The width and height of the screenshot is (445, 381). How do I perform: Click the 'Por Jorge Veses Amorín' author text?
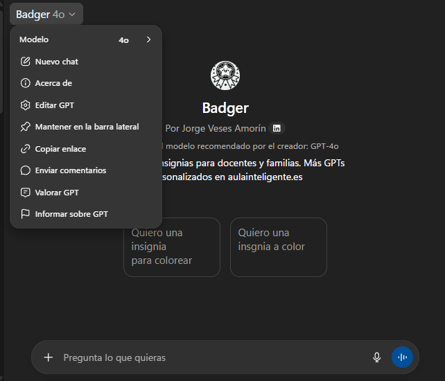click(216, 129)
